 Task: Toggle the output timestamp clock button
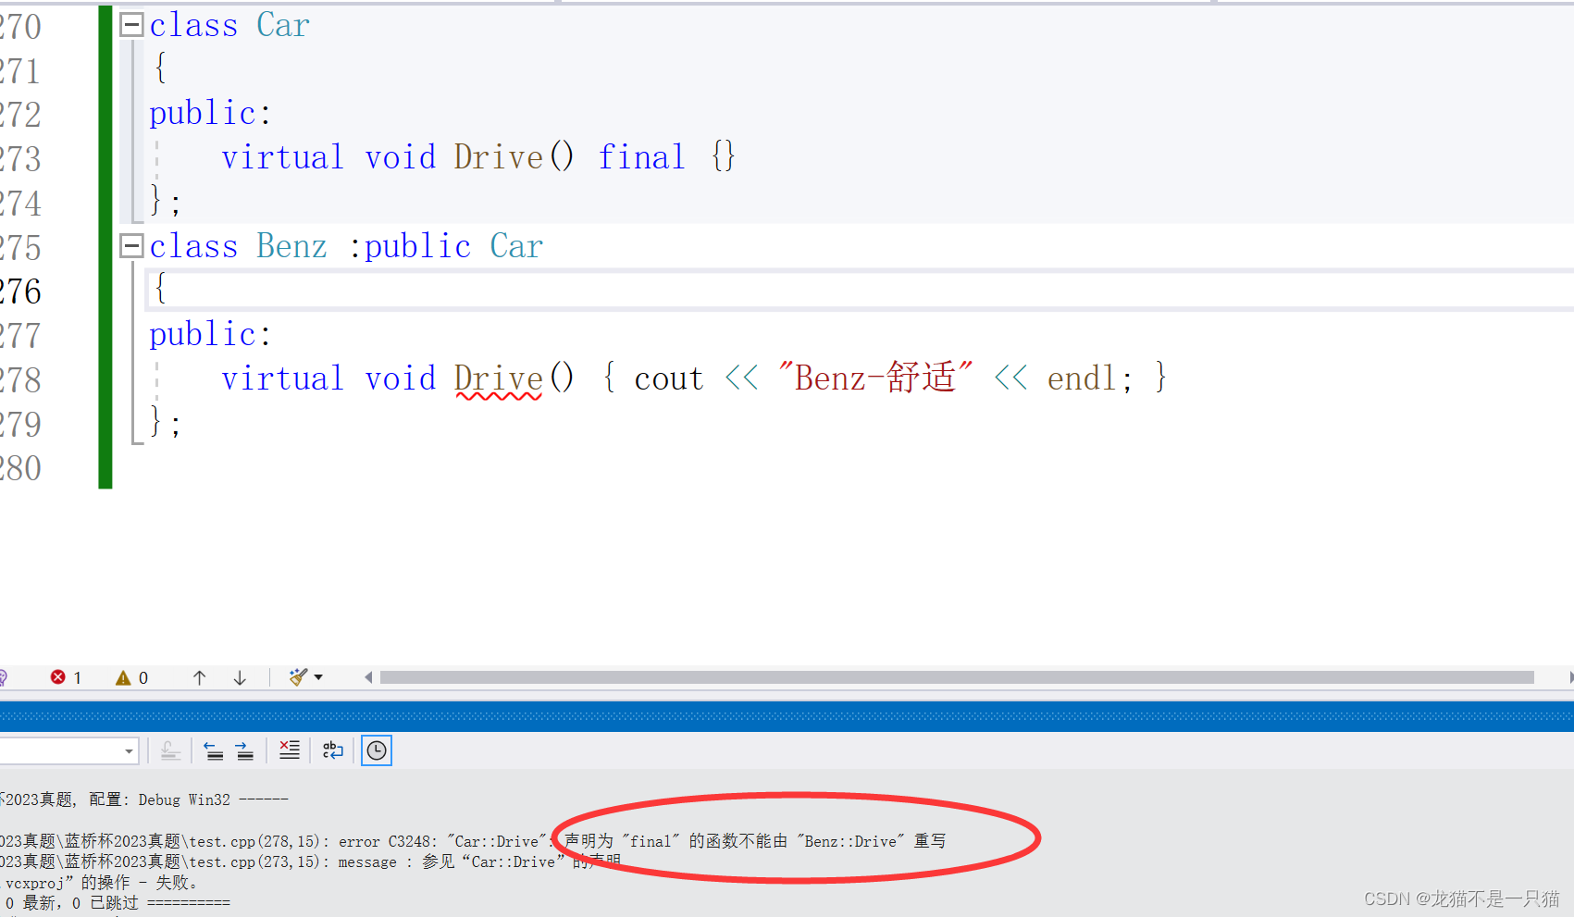coord(377,750)
